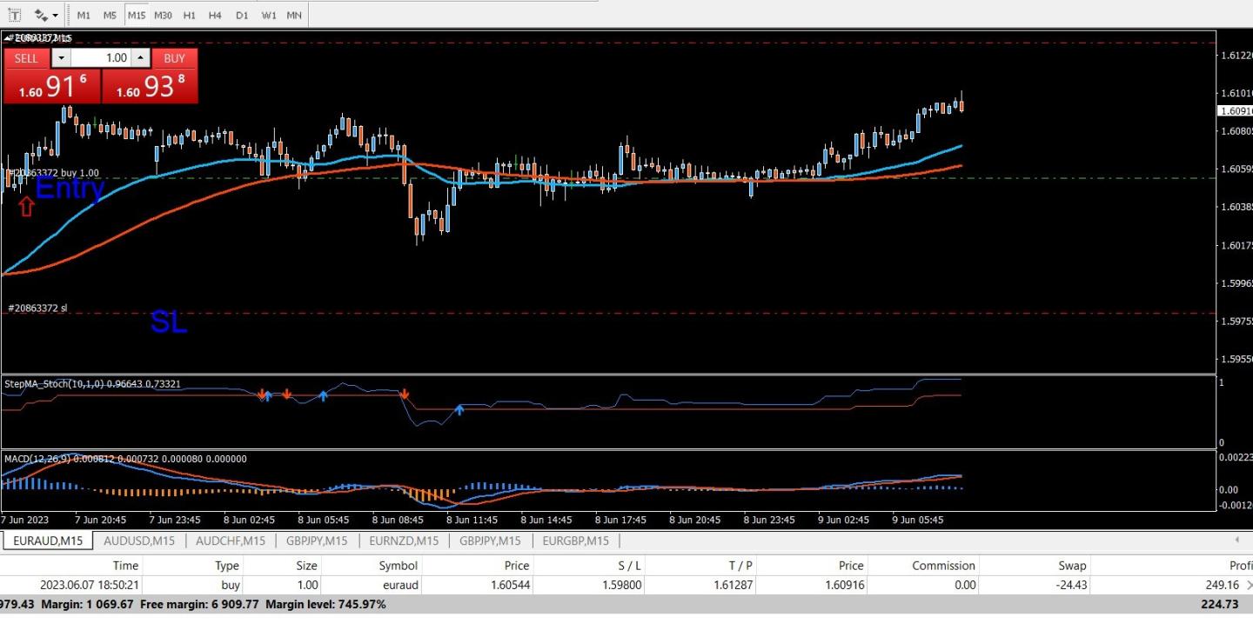Viewport: 1253px width, 630px height.
Task: Switch chart to H1 timeframe
Action: coord(190,15)
